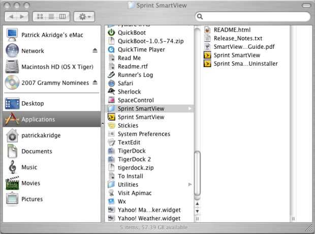Viewport: 315px width, 234px height.
Task: Select the QuickTime Player icon
Action: pyautogui.click(x=111, y=49)
